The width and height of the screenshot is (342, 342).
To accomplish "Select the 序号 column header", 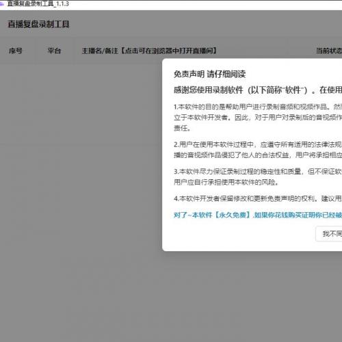I will [16, 51].
